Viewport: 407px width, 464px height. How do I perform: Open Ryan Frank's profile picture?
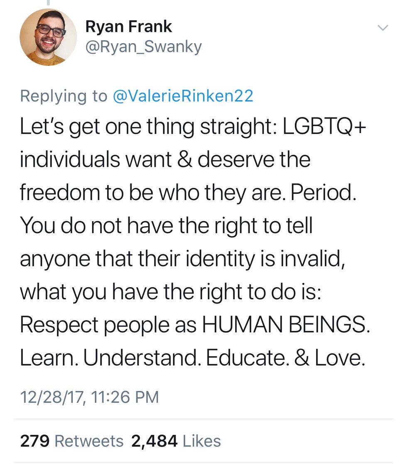click(x=48, y=37)
